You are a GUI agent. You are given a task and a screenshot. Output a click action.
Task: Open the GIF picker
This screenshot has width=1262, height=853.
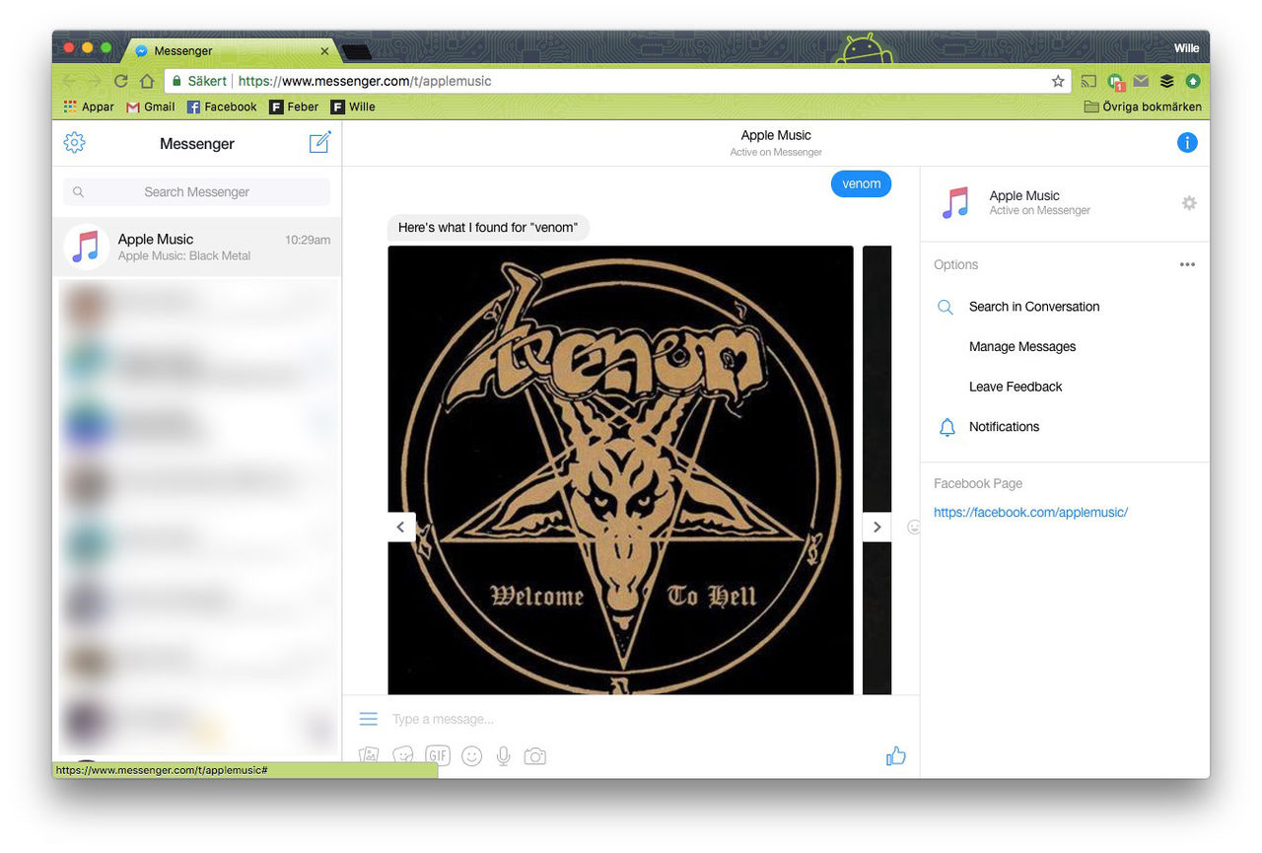pyautogui.click(x=438, y=756)
